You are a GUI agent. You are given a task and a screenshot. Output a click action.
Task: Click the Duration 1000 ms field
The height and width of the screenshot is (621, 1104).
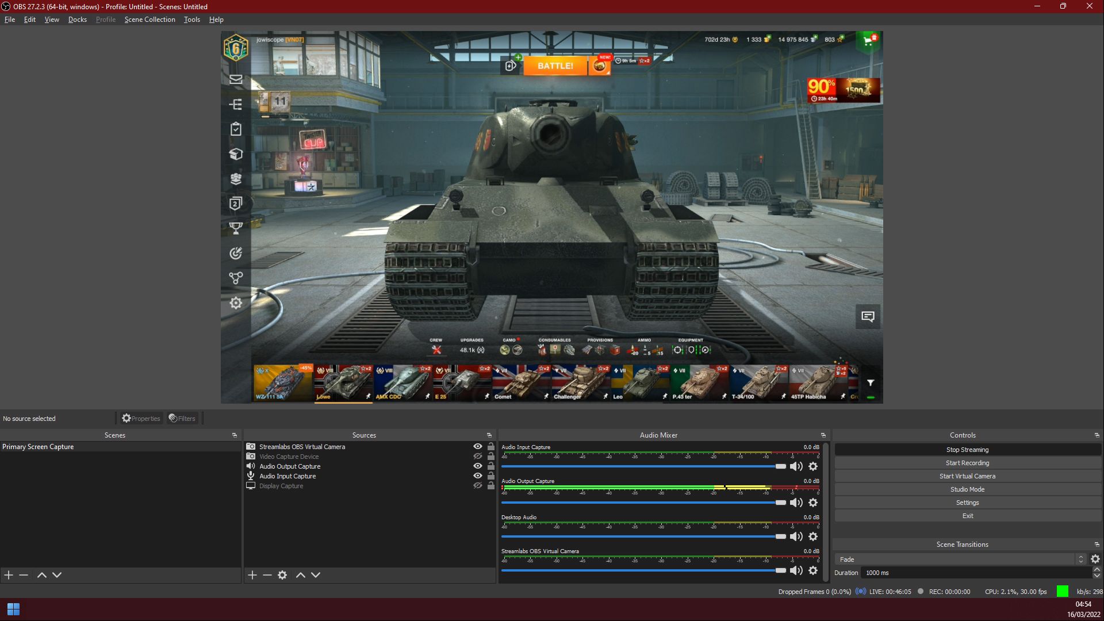coord(976,573)
